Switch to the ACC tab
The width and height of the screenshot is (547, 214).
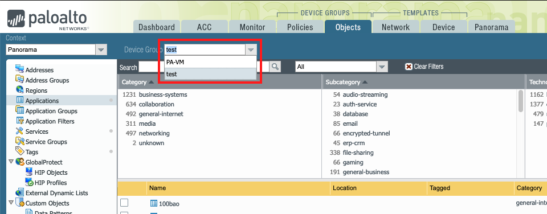click(x=205, y=27)
